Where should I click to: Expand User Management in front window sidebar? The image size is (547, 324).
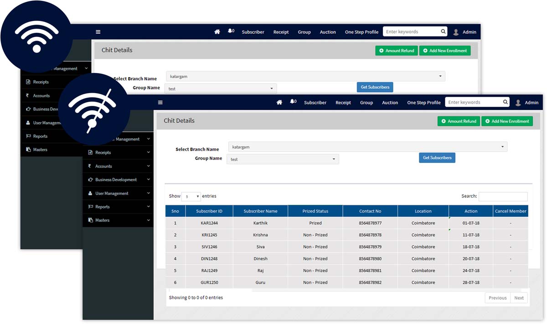149,193
